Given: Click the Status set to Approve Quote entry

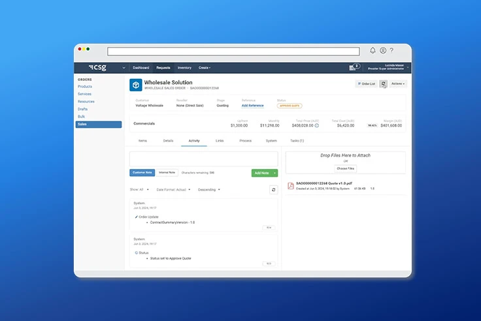Looking at the screenshot, I should [x=171, y=258].
